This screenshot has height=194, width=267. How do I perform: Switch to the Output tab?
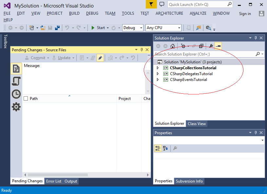(x=71, y=181)
